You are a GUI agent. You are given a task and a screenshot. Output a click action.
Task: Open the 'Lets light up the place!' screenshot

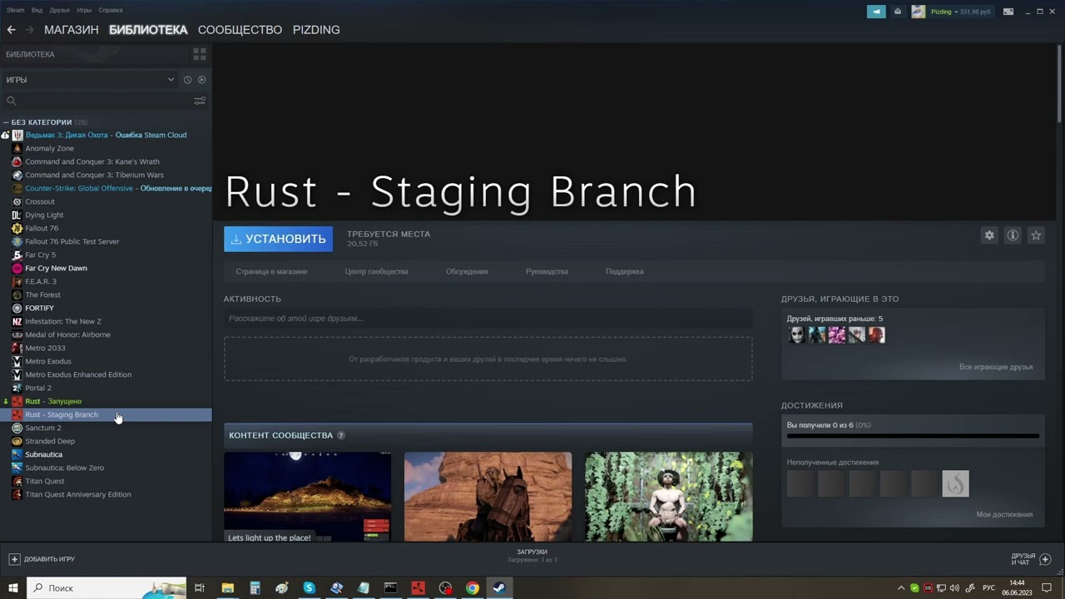307,497
